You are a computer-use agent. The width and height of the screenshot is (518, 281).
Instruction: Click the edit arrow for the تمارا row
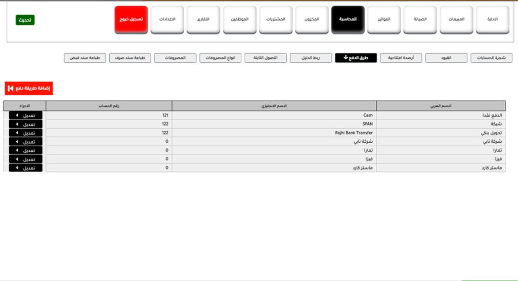click(x=16, y=150)
